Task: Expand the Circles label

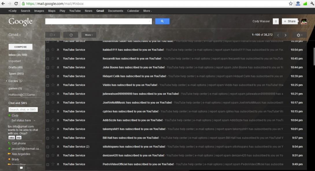Action: coord(6,81)
